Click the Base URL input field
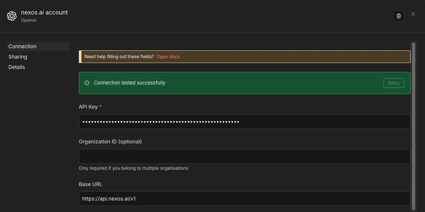This screenshot has height=212, width=425. coord(244,199)
